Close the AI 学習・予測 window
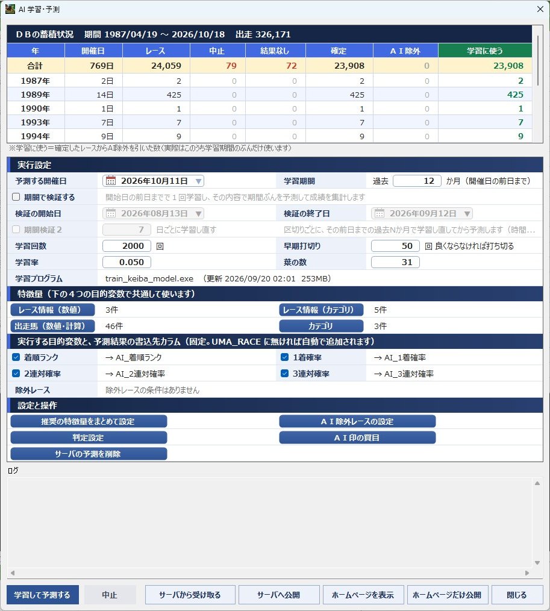550x611 pixels. pyautogui.click(x=540, y=8)
